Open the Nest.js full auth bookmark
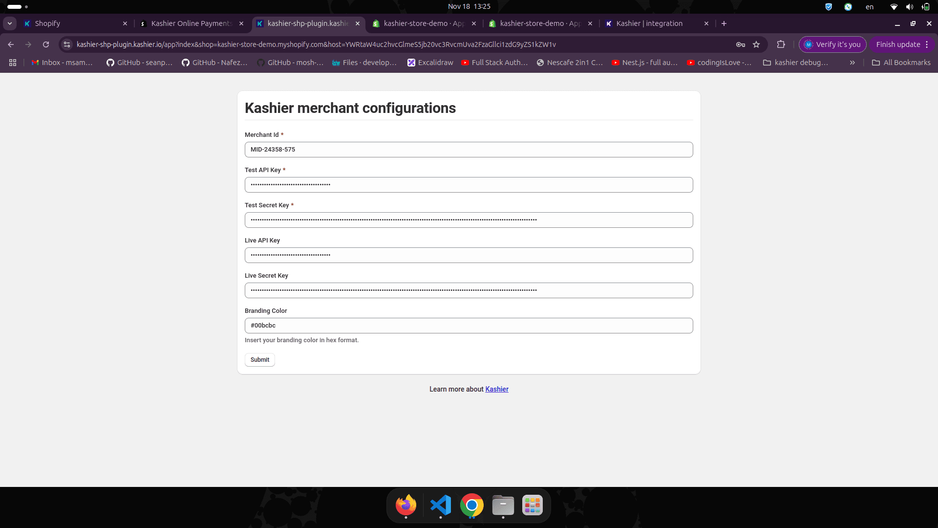938x528 pixels. [x=645, y=63]
